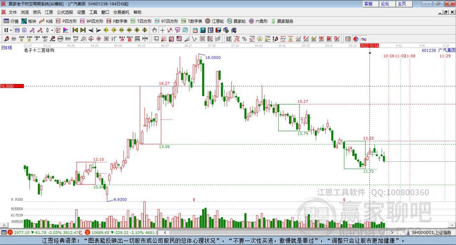Open the 工具 menu
The image size is (456, 245).
[x=93, y=12]
